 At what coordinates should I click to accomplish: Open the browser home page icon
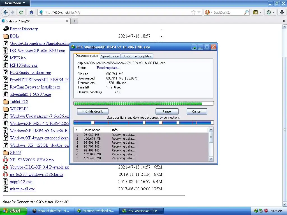click(31, 12)
